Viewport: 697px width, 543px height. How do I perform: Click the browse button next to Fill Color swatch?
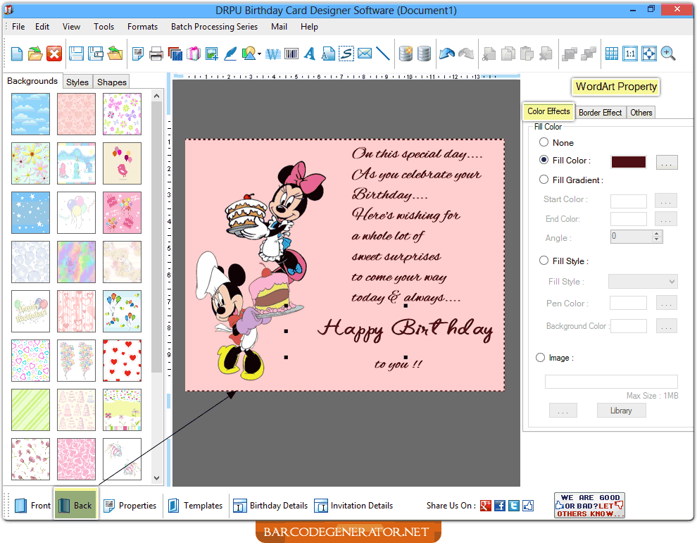pyautogui.click(x=667, y=162)
